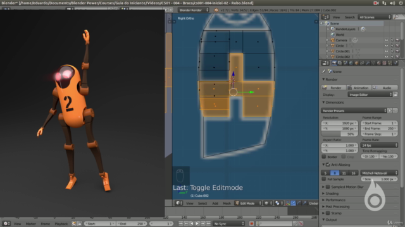Image resolution: width=405 pixels, height=227 pixels.
Task: Open the All Scenes filter dropdown
Action: tap(375, 17)
